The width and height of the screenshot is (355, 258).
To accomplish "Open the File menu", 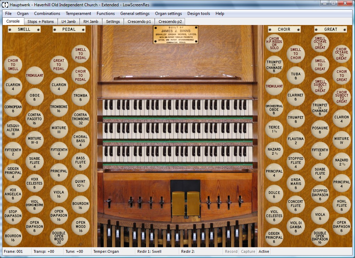I will tap(8, 14).
